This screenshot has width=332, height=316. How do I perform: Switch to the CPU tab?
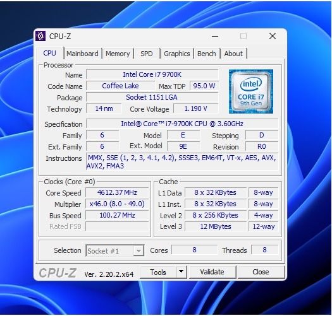click(x=49, y=53)
